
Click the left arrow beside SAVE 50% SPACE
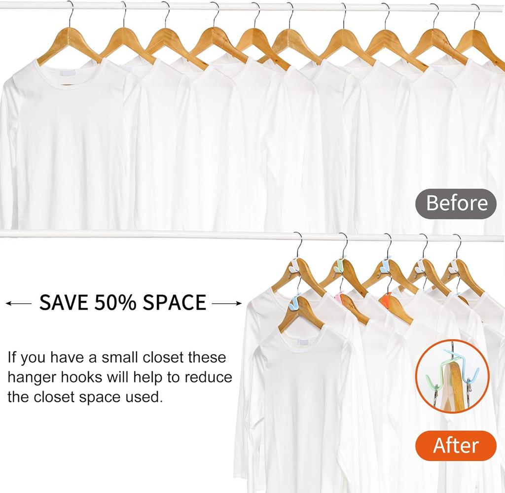click(x=19, y=303)
